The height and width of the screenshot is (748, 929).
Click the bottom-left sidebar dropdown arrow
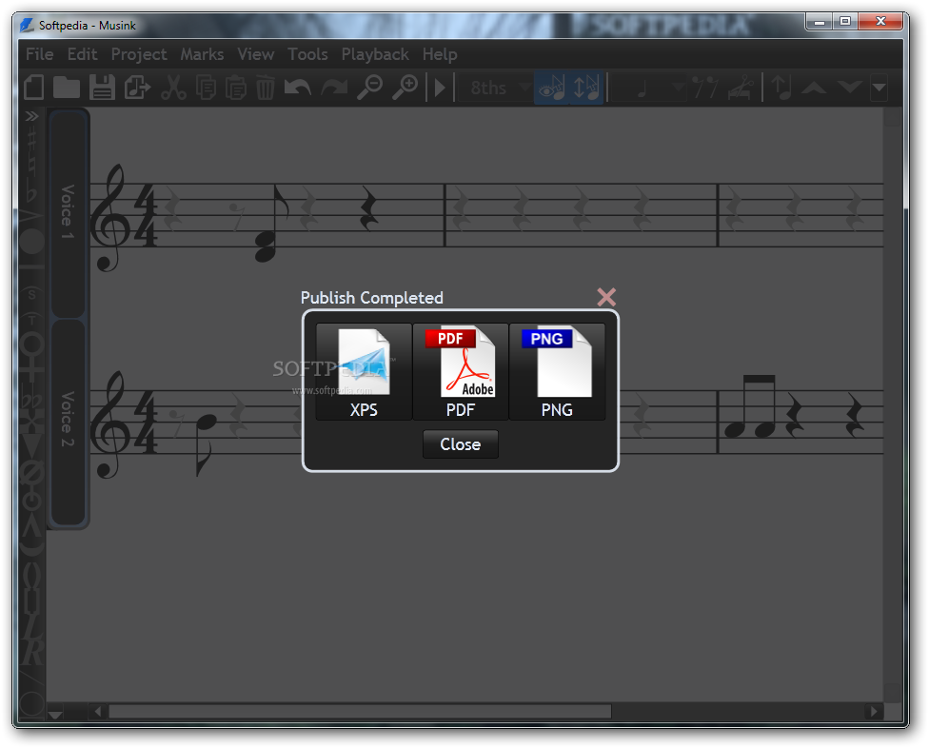[x=55, y=715]
